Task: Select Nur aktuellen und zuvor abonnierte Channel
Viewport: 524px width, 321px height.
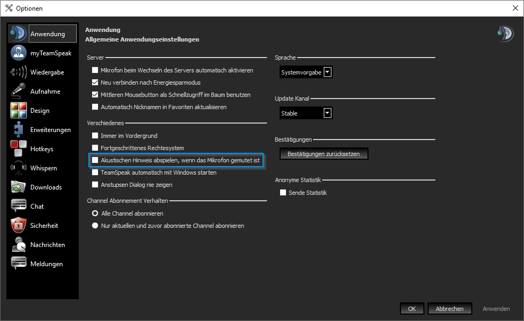Action: point(95,226)
